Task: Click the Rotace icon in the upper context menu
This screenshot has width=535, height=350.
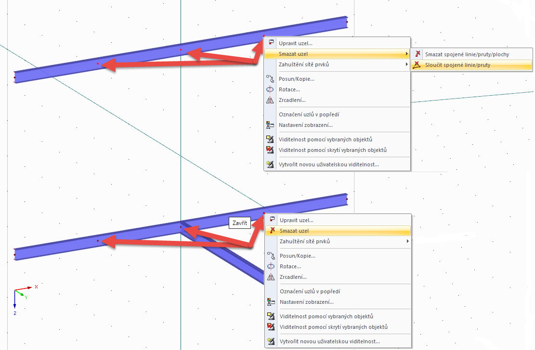Action: [270, 89]
